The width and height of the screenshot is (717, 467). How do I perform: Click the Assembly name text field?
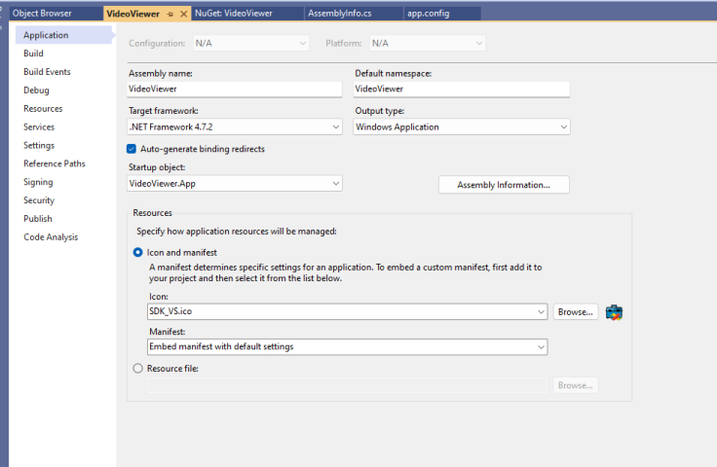click(234, 89)
